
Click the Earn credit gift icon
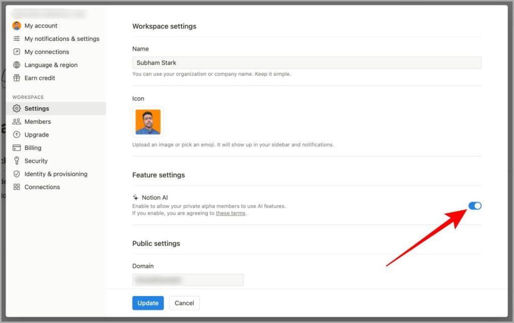pyautogui.click(x=17, y=78)
